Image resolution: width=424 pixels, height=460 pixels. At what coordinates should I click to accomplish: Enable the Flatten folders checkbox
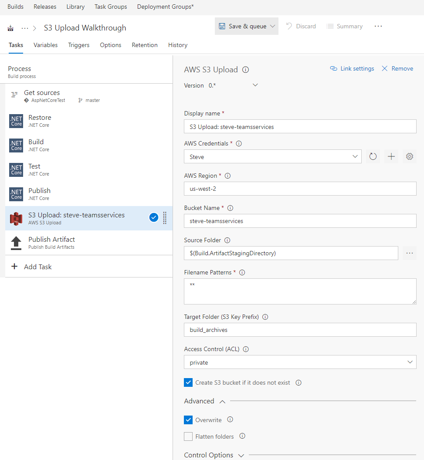[x=188, y=436]
